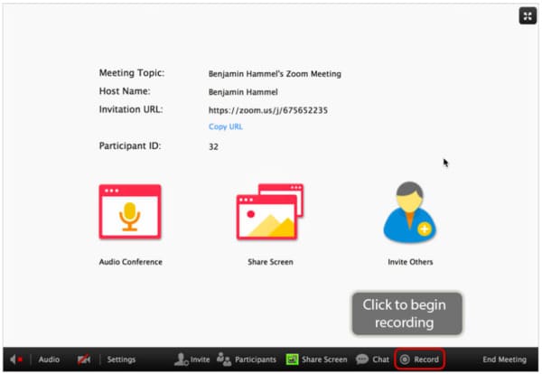
Task: Click the meeting topic text value
Action: click(x=275, y=73)
